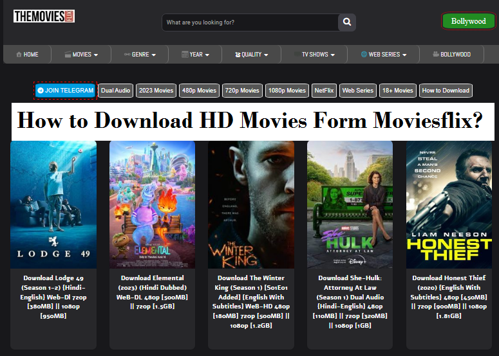
Task: Expand the Genre dropdown arrow
Action: click(x=154, y=55)
